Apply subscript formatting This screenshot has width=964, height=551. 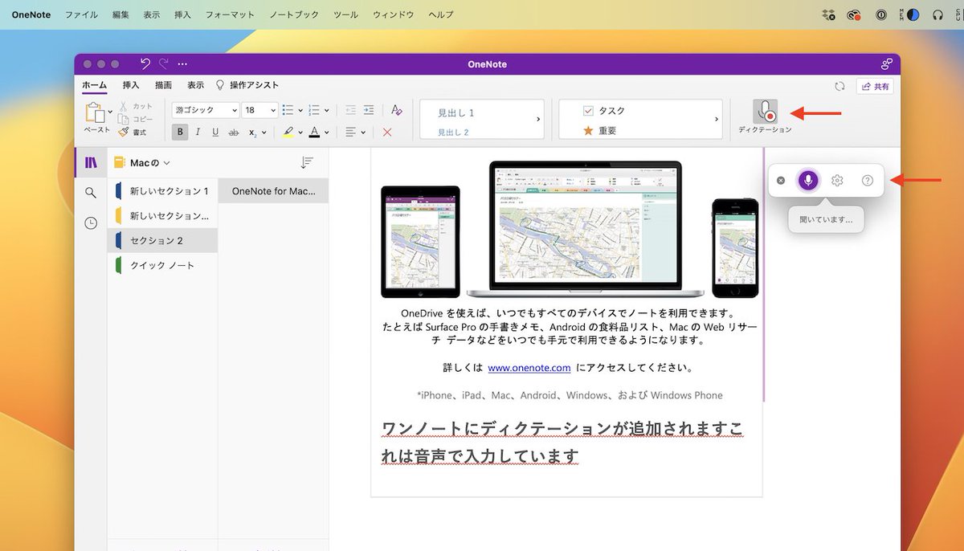pos(252,133)
